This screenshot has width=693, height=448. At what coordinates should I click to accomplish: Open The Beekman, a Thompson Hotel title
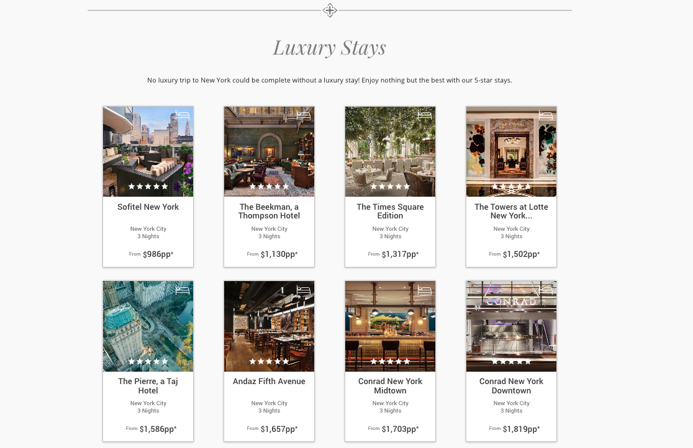click(x=269, y=211)
